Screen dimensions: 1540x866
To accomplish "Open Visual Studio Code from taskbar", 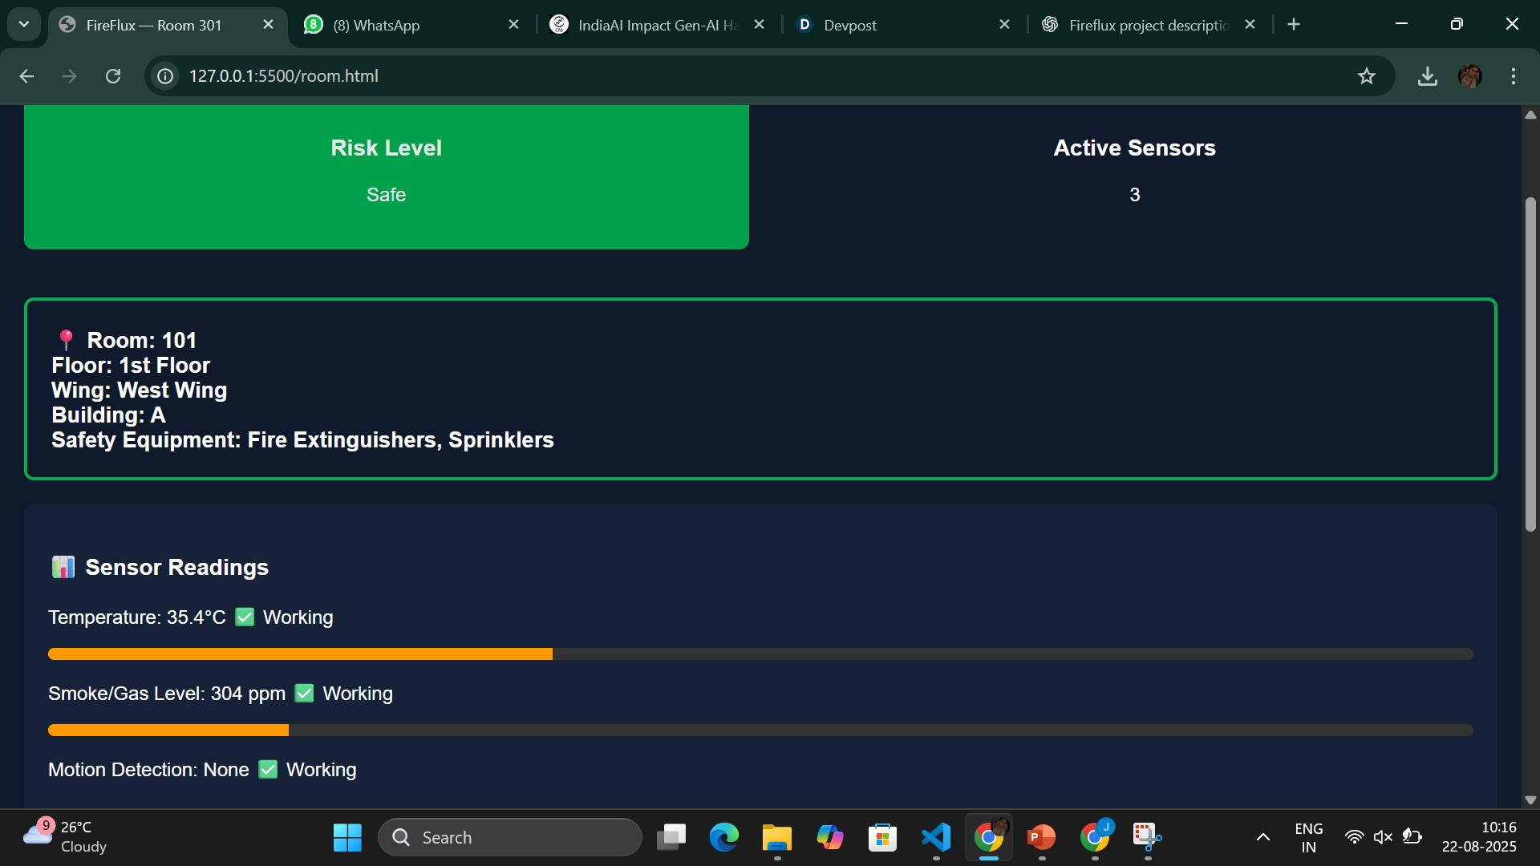I will [x=936, y=837].
